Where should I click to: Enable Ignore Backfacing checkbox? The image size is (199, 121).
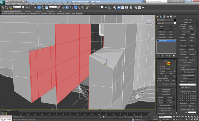[x=159, y=69]
